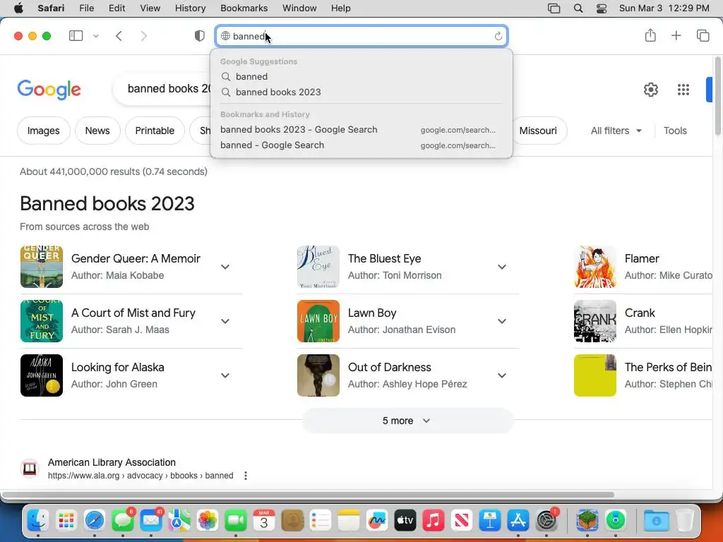Screen dimensions: 723x542
Task: Open A Court of Mist and Fury cover
Action: coord(42,321)
